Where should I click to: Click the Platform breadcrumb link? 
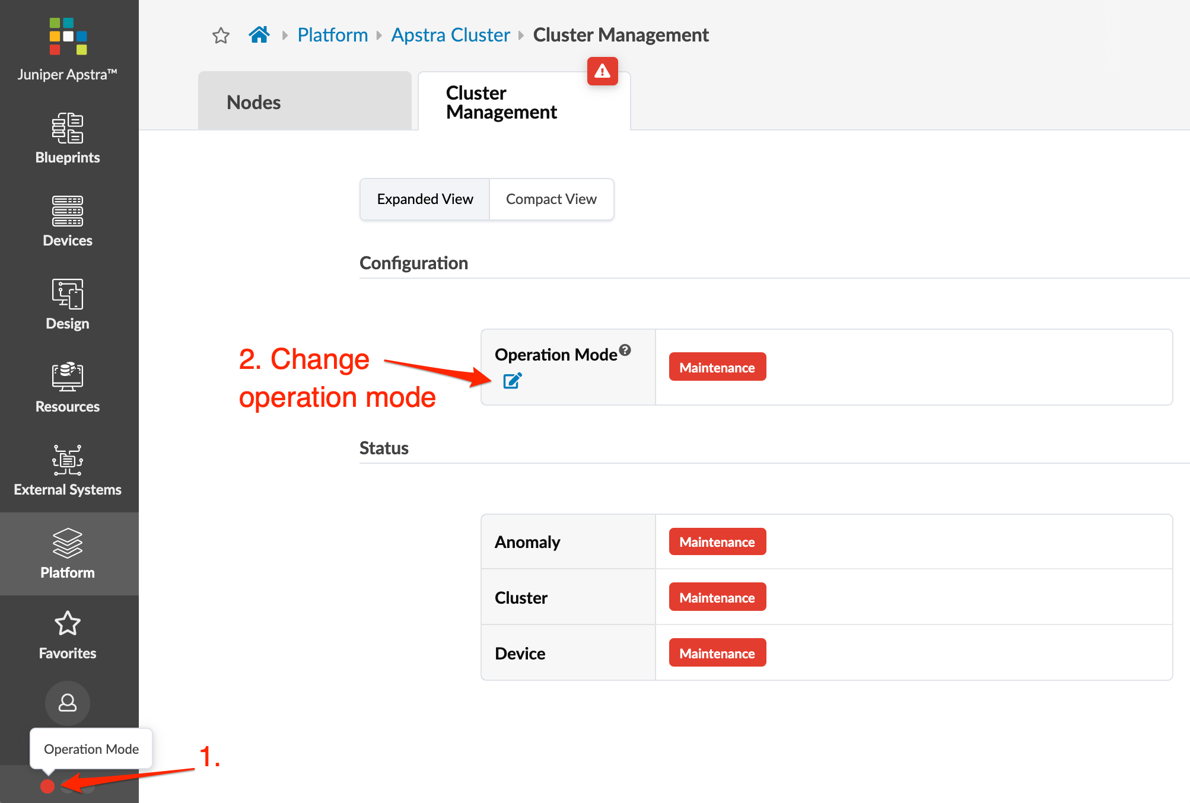coord(333,35)
